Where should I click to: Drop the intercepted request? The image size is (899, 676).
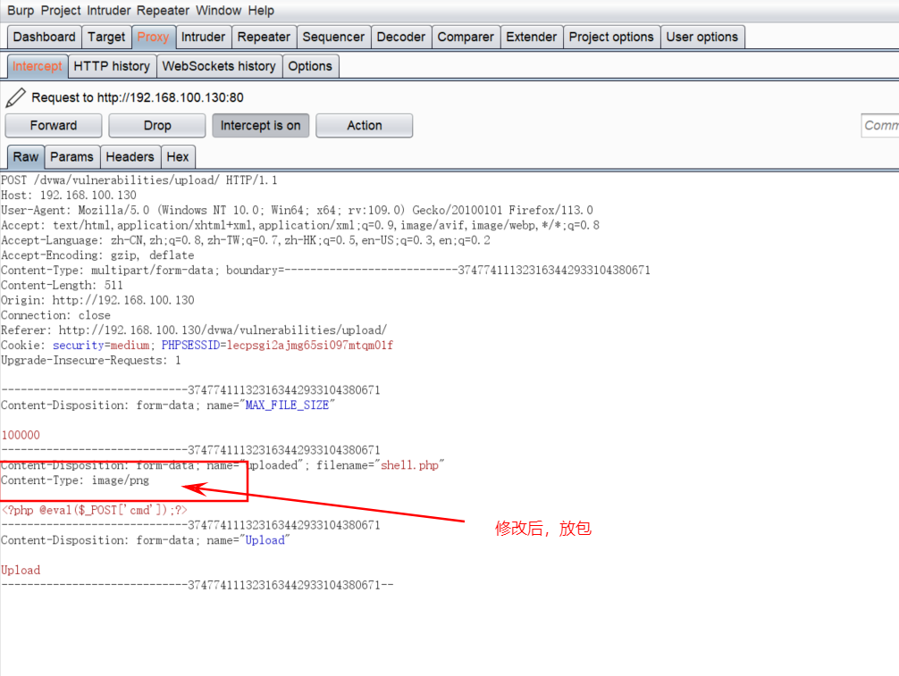point(157,125)
